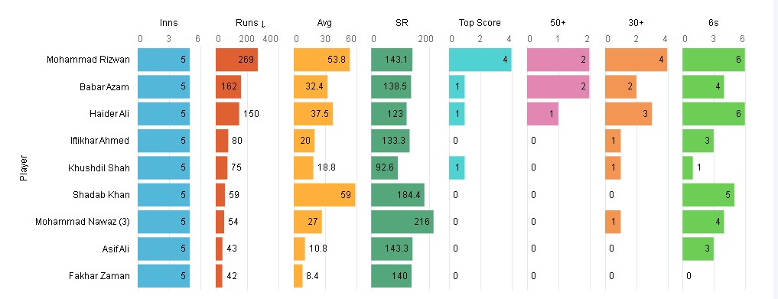Screen dimensions: 778x299
Task: Select the 50+ column header
Action: (558, 23)
